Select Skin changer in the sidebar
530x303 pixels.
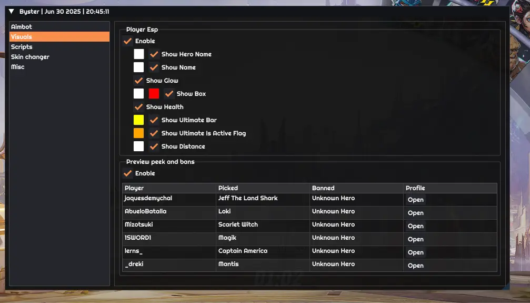(30, 57)
